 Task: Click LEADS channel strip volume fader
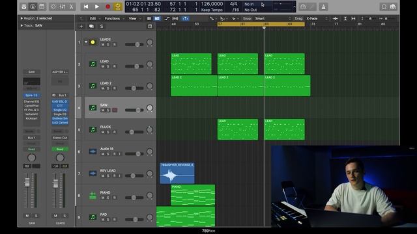point(55,183)
